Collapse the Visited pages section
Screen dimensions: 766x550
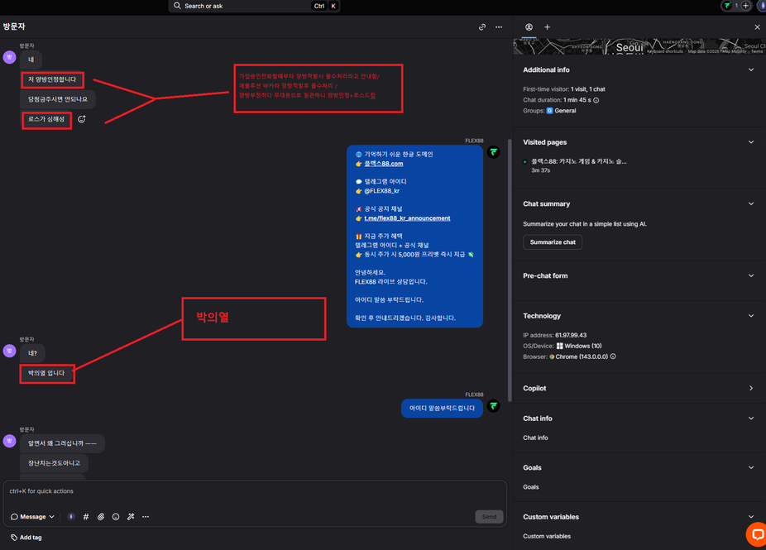[751, 142]
